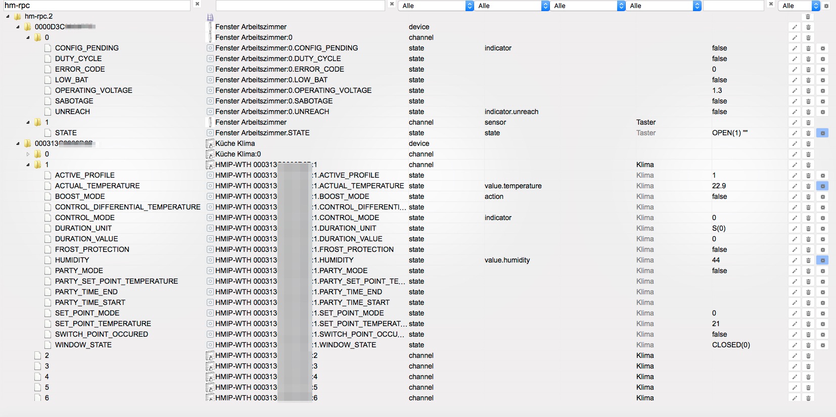Edit the PARTY_TIME_END state
The image size is (836, 417).
[x=795, y=292]
